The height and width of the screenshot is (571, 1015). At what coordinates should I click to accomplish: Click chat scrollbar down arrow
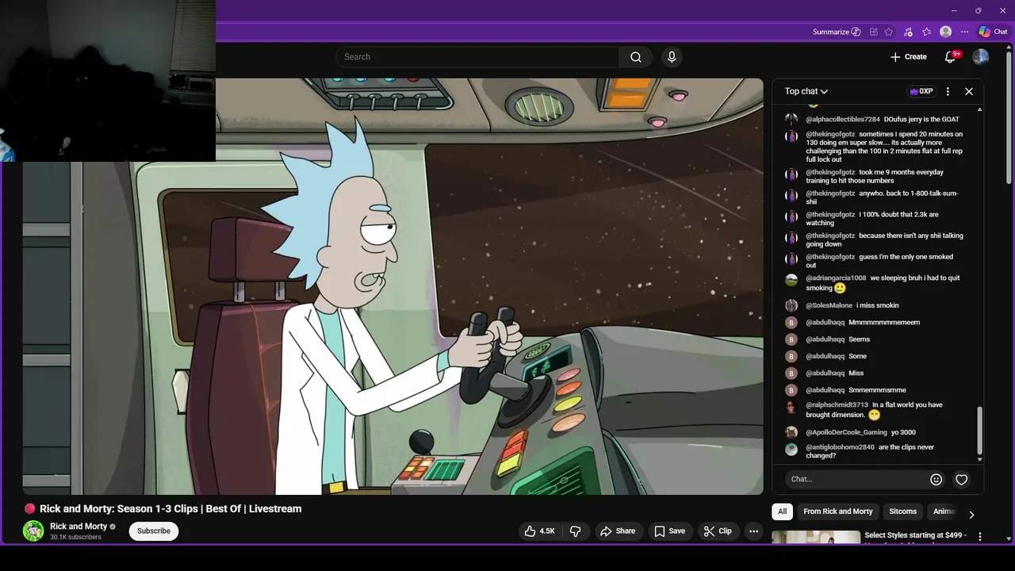tap(980, 459)
